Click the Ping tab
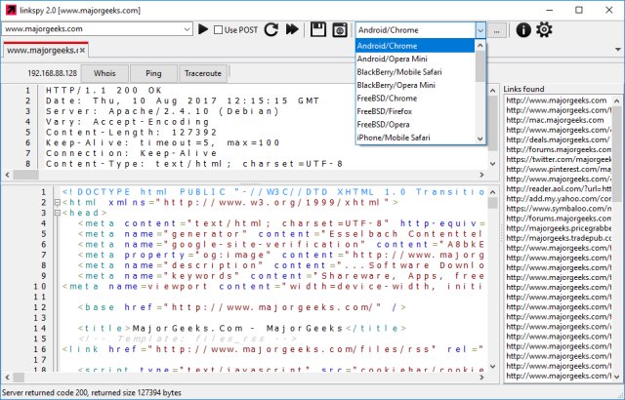625x400 pixels. [153, 73]
